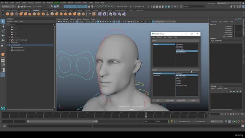The image size is (245, 138).
Task: Click the Save Scene icon
Action: pyautogui.click(x=24, y=7)
